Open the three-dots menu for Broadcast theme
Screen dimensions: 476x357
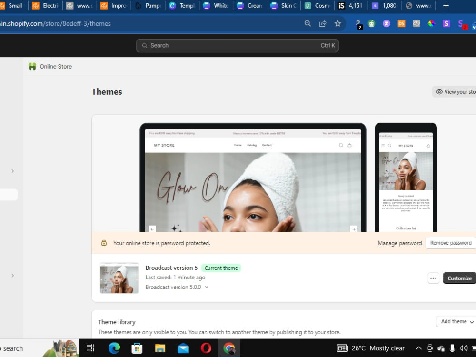coord(433,278)
